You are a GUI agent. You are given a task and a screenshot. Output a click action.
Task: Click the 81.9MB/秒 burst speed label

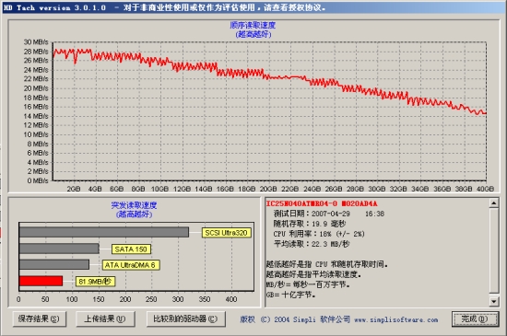coord(95,282)
